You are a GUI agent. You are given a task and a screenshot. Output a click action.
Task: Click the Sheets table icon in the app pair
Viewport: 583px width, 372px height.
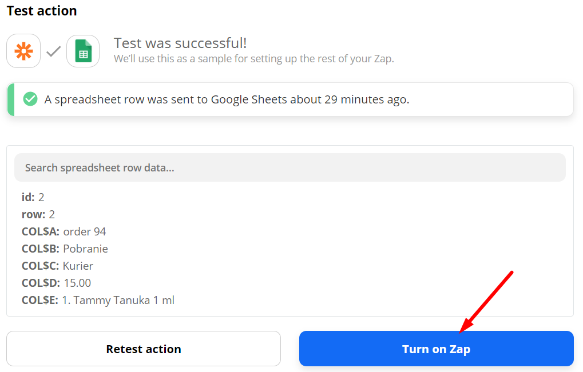click(x=83, y=51)
